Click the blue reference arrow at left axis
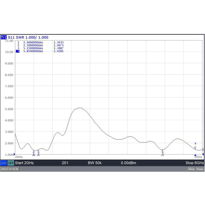The width and height of the screenshot is (205, 205). 15,154
